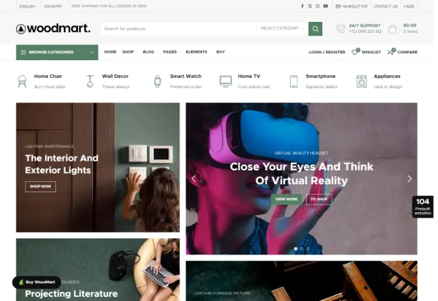Click the Smartphone title text
Screen dimensions: 438x301
[320, 76]
